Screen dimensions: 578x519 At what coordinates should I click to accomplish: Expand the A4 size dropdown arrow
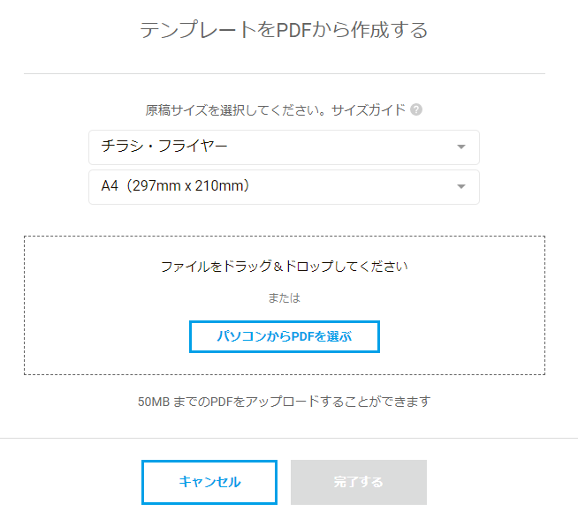460,186
